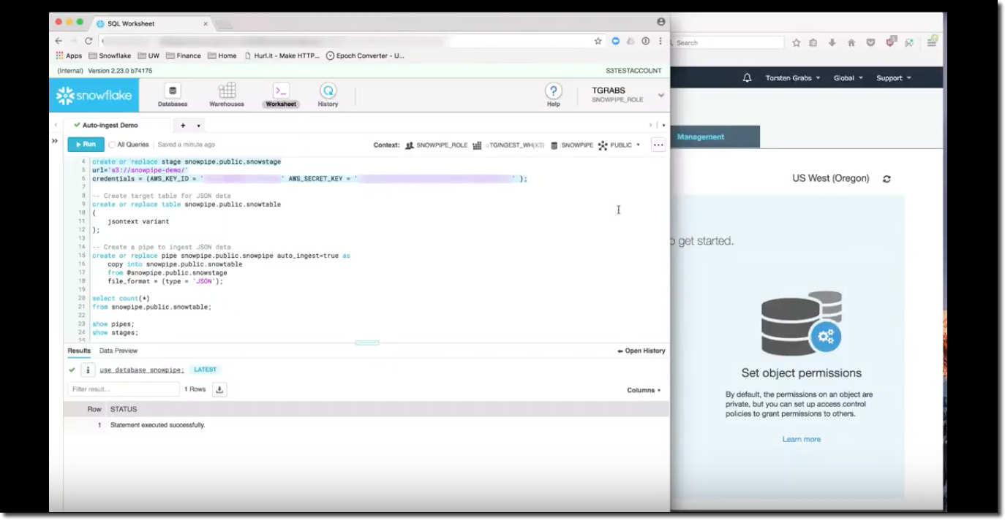
Task: Click the Snowflake logo
Action: 92,96
